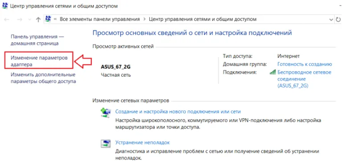Go forward with the right arrow button
The width and height of the screenshot is (342, 161).
20,20
